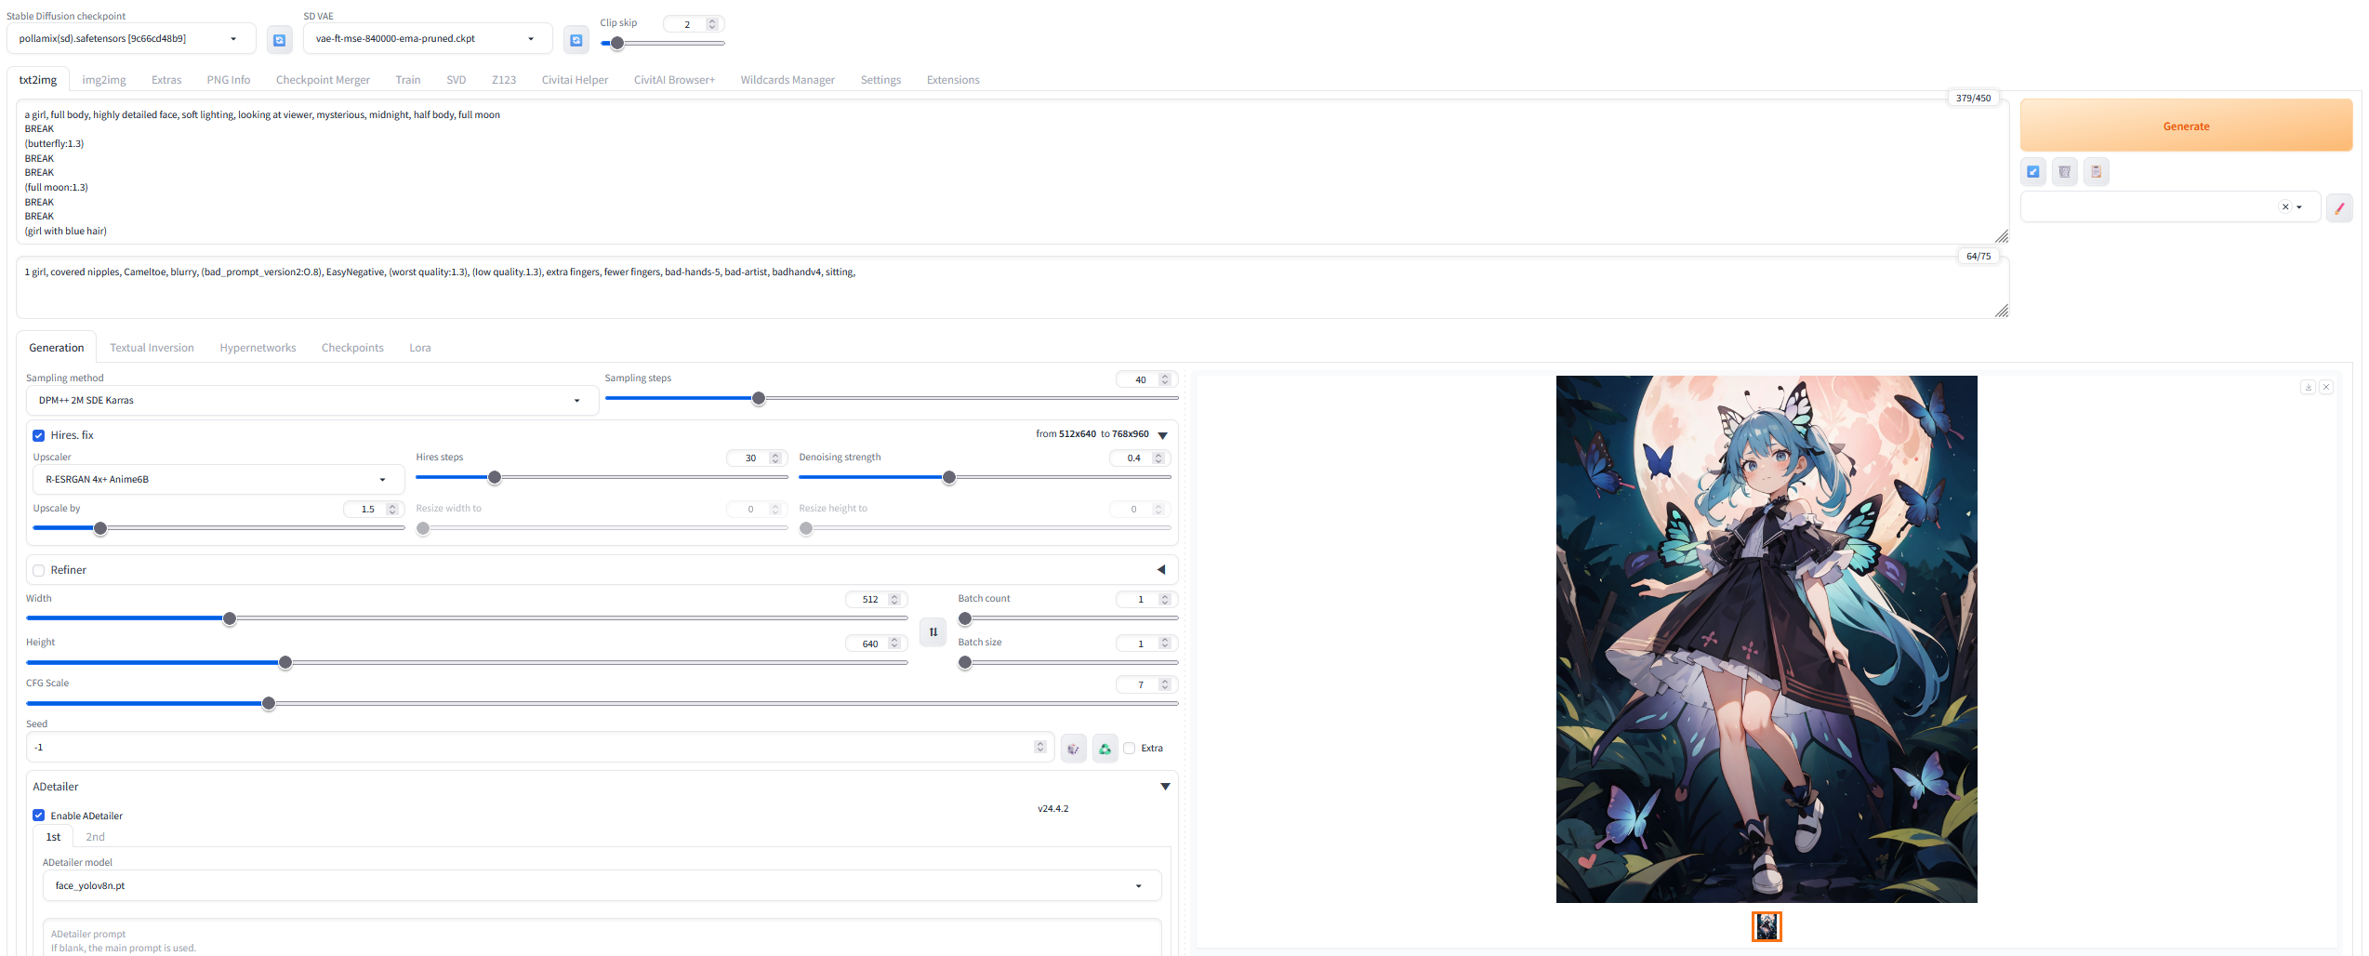This screenshot has height=956, width=2369.
Task: Adjust the Denoising strength spinner arrows
Action: [1158, 458]
